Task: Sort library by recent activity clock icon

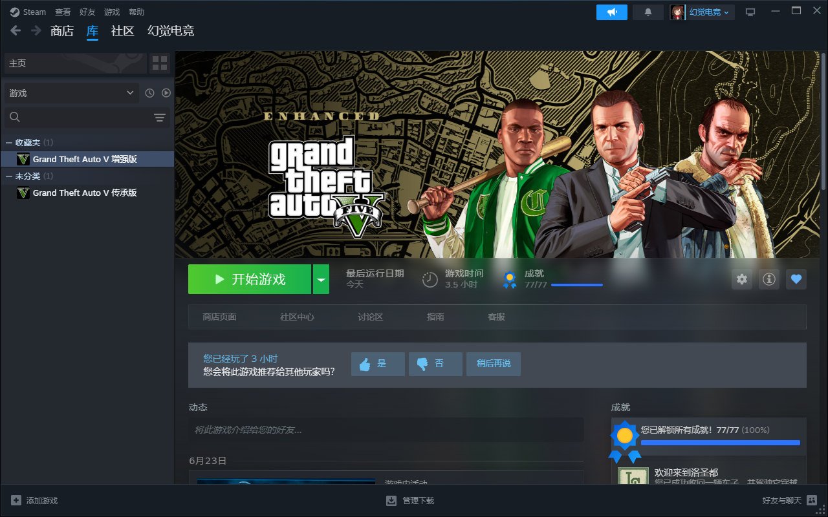Action: click(x=149, y=93)
